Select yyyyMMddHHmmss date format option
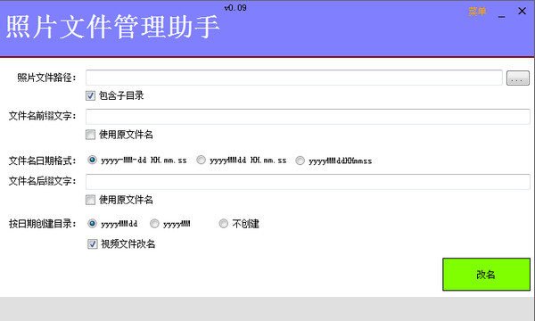Image resolution: width=535 pixels, height=321 pixels. click(300, 160)
